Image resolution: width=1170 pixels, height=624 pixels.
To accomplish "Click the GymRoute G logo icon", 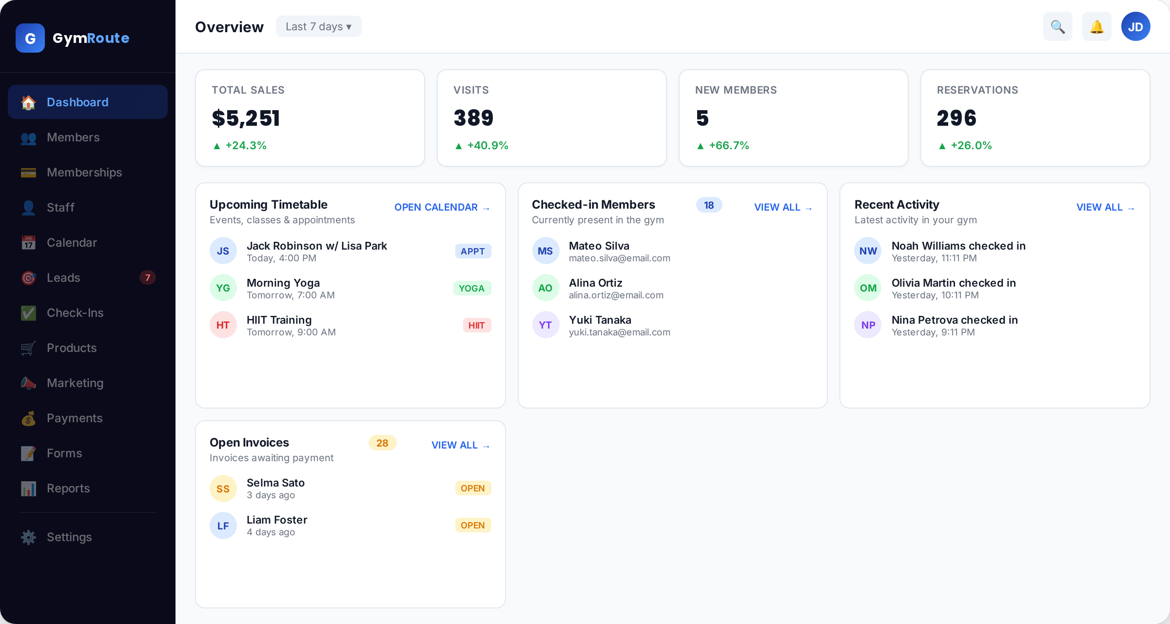I will coord(30,38).
